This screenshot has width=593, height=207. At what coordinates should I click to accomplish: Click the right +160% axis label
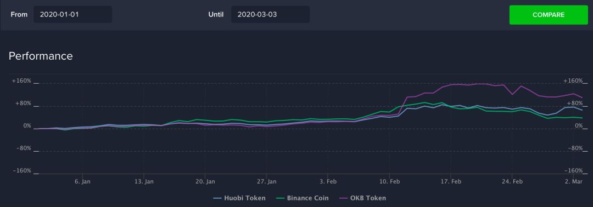point(573,81)
